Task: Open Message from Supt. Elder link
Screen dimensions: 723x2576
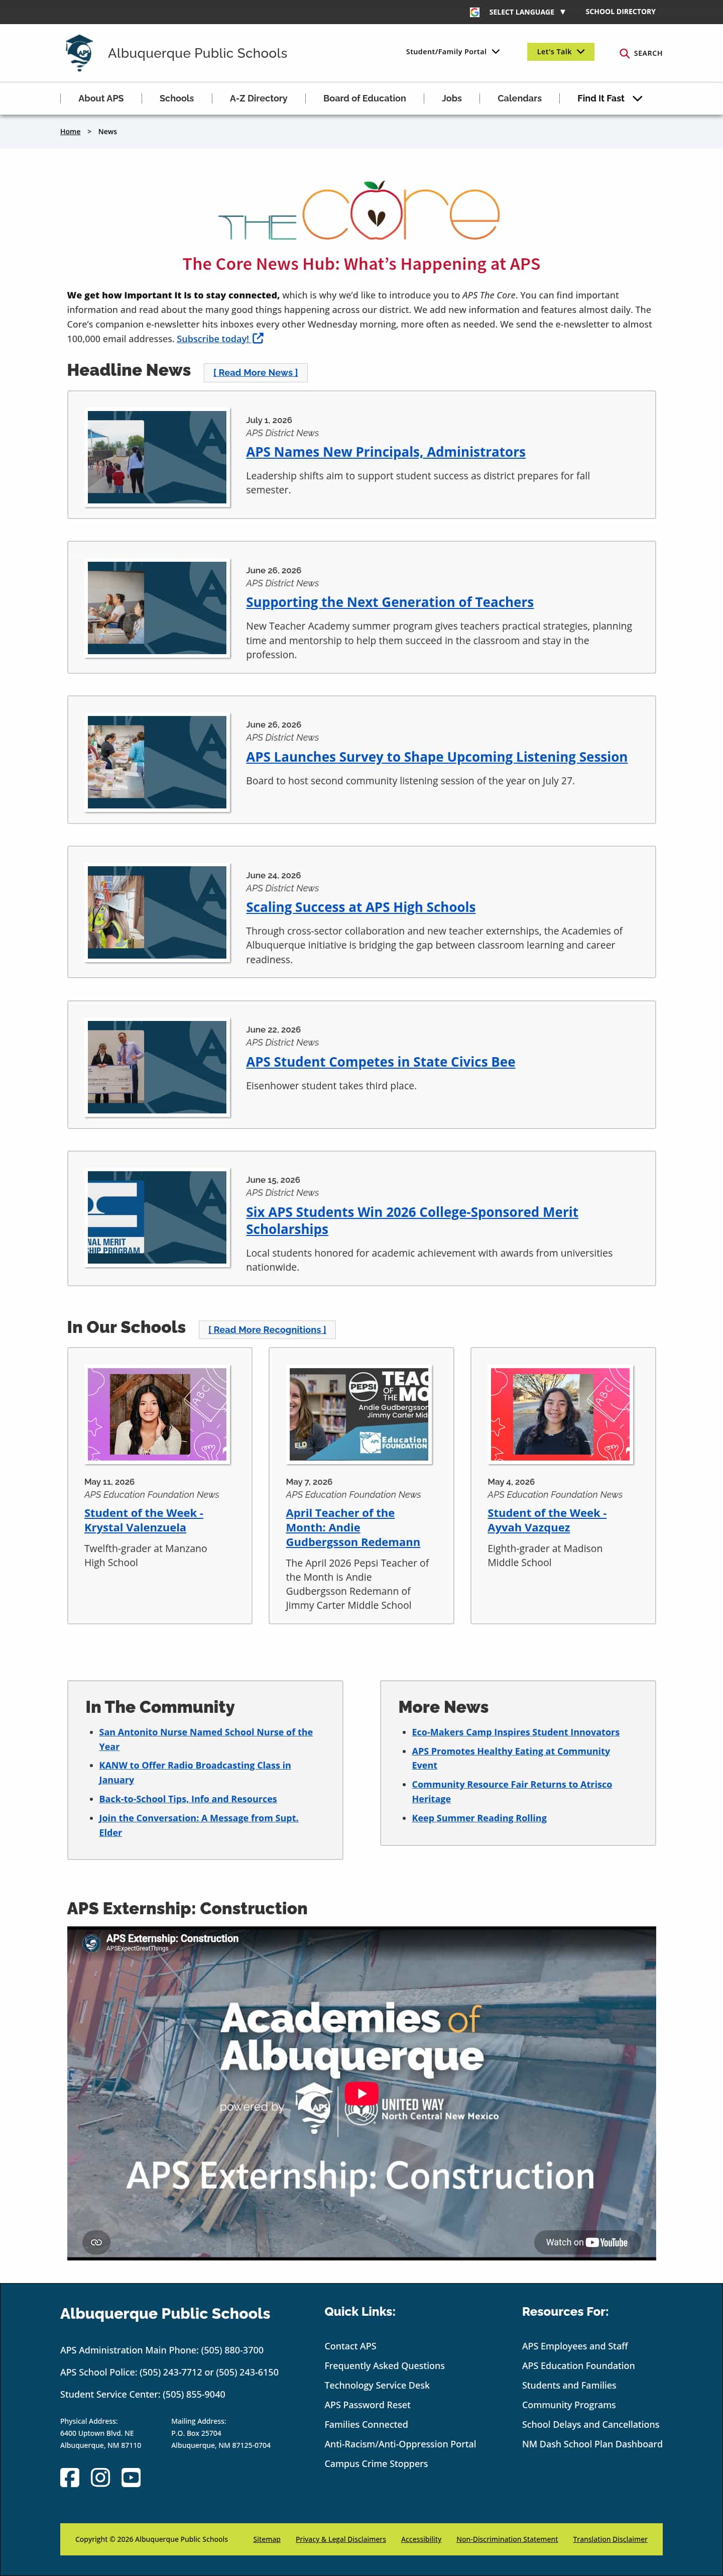Action: tap(199, 1825)
